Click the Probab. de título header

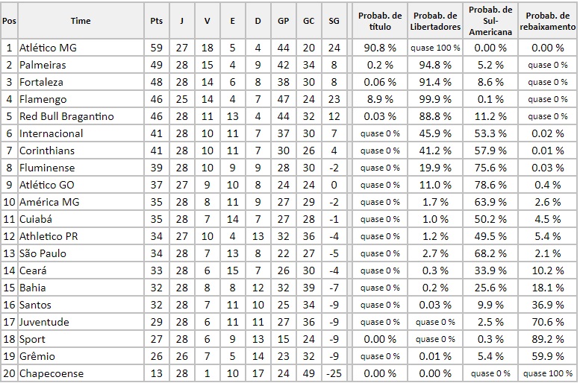pyautogui.click(x=380, y=21)
